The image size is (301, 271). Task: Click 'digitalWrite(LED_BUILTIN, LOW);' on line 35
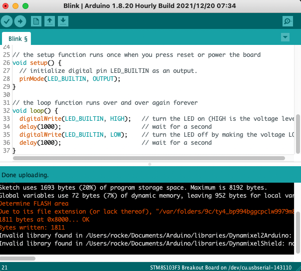pyautogui.click(x=73, y=135)
